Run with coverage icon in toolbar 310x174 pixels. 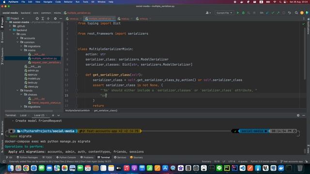pos(248,13)
